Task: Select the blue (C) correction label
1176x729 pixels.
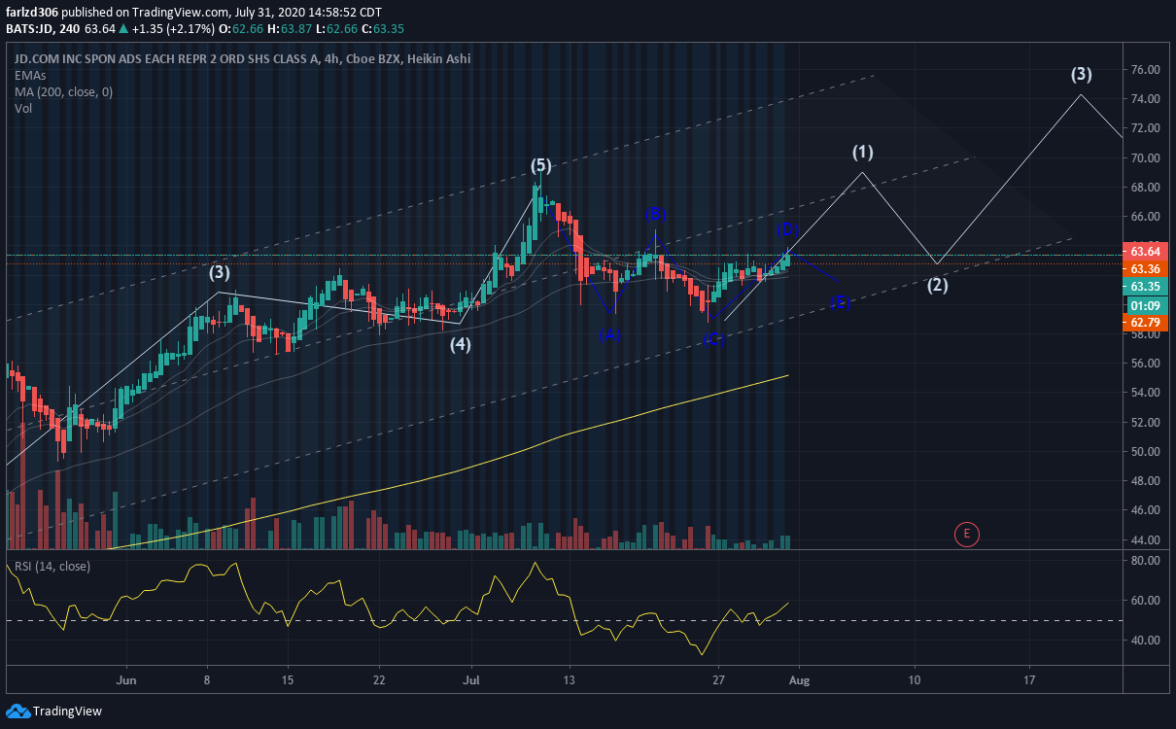Action: coord(713,339)
